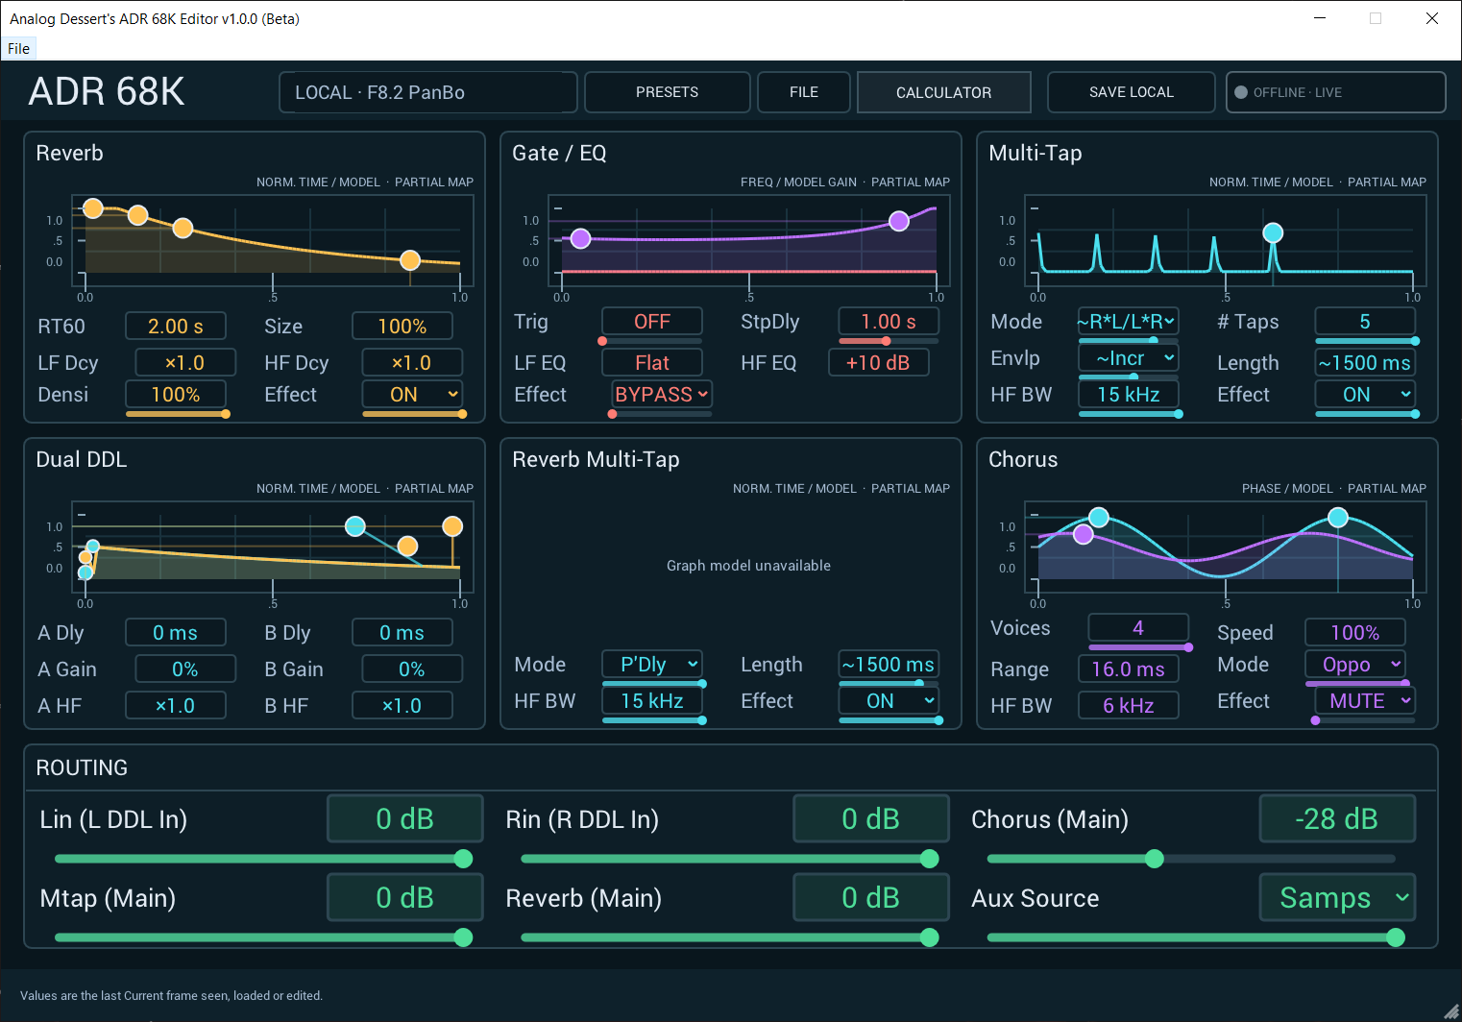This screenshot has width=1462, height=1022.
Task: Click the StpDly 1.00 s value
Action: click(889, 322)
